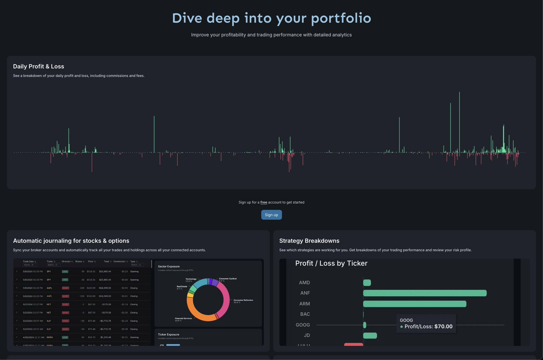Viewport: 543px width, 360px height.
Task: Expand the first AAPL trade row chevron
Action: (x=17, y=288)
